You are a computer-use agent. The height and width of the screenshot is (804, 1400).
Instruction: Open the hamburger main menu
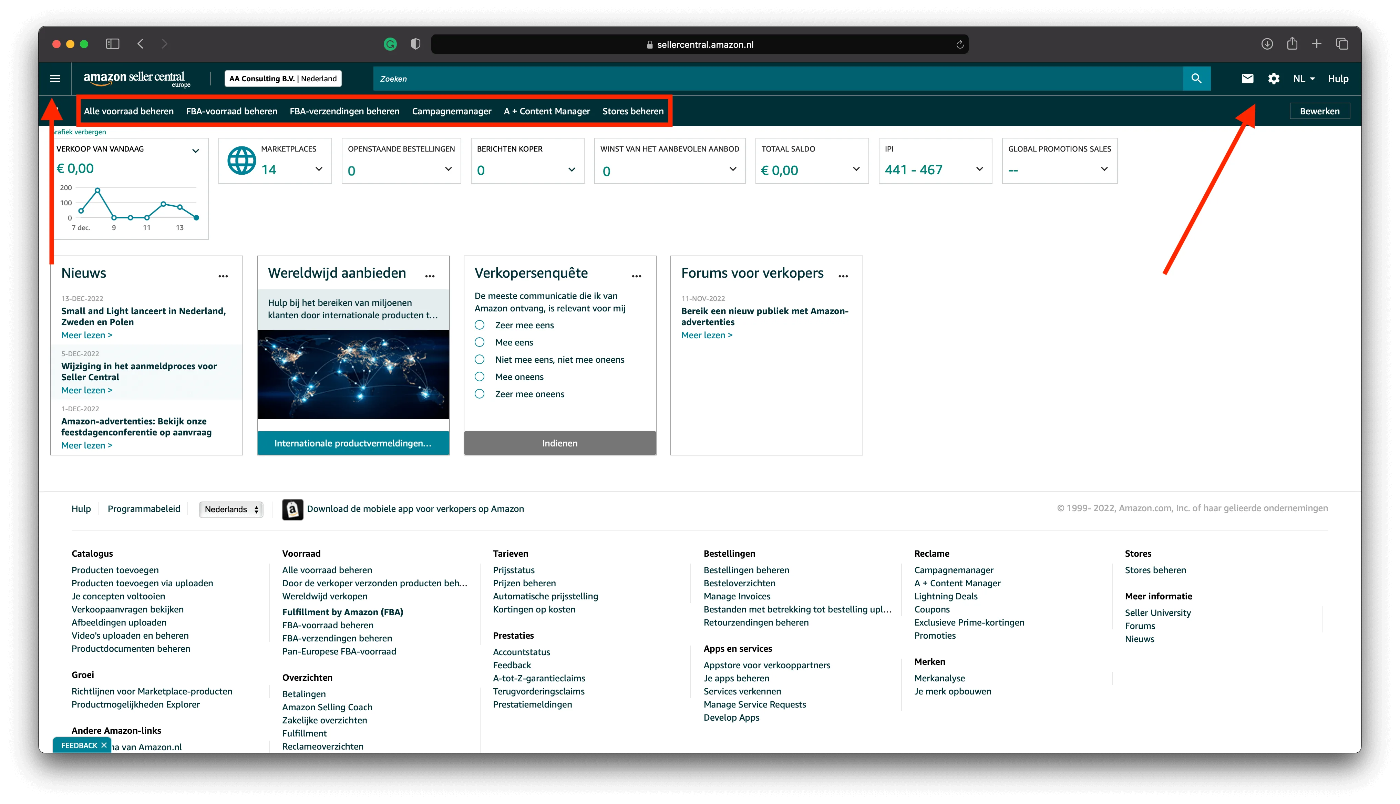55,79
